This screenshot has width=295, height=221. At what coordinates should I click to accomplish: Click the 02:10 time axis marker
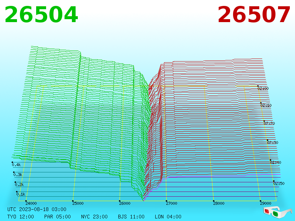pos(266,105)
